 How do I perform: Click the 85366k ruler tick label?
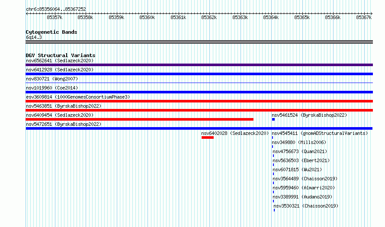(333, 17)
